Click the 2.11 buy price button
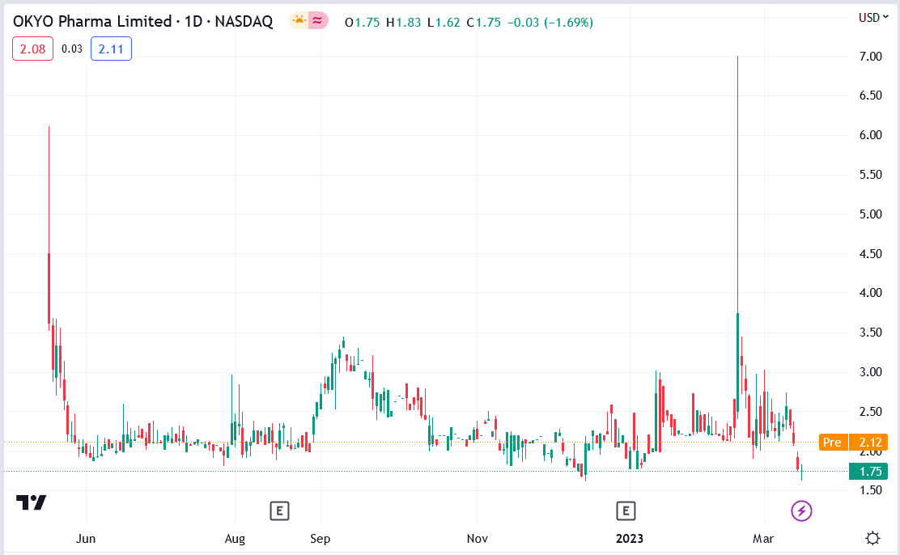900x555 pixels. [111, 49]
